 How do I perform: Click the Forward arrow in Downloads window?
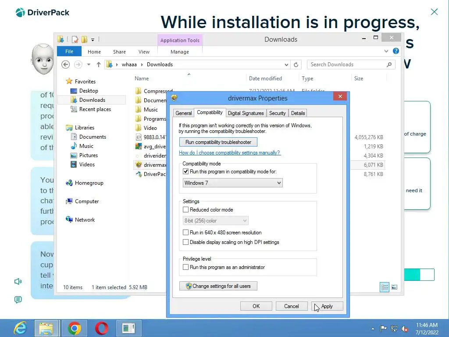click(x=78, y=65)
